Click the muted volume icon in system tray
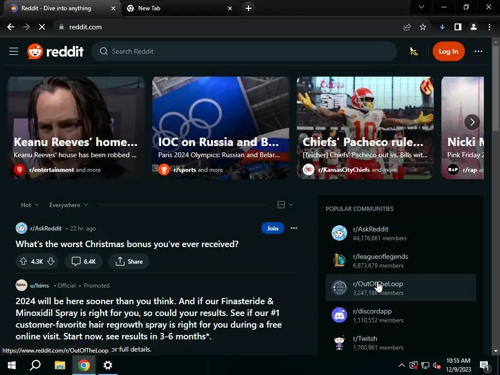 point(437,365)
